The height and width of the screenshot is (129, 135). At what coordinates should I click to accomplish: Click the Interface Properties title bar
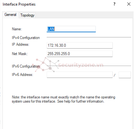[x=19, y=4]
